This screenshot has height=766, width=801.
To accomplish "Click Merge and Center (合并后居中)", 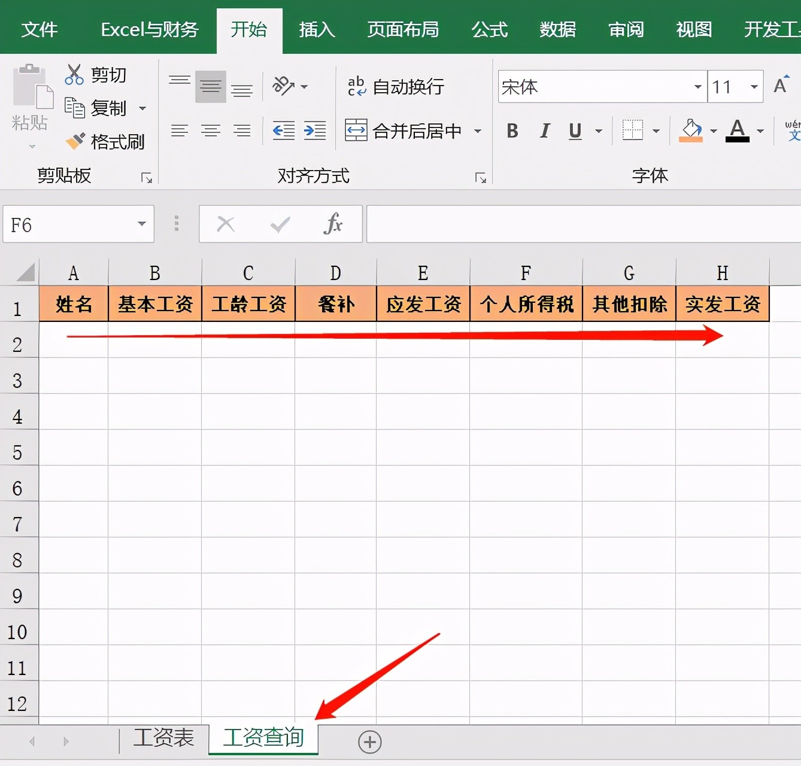I will point(405,130).
